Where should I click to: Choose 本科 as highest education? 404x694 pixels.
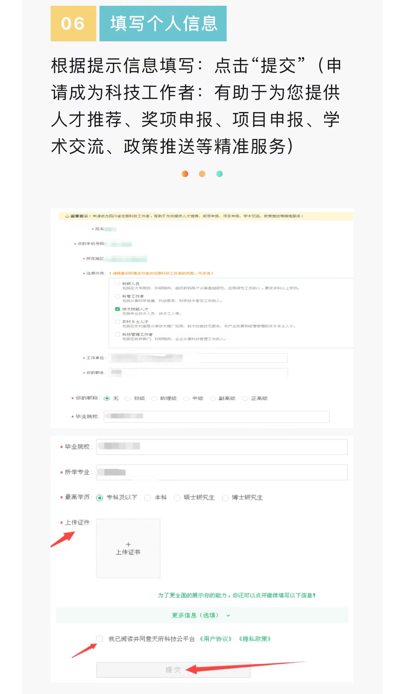tap(148, 498)
